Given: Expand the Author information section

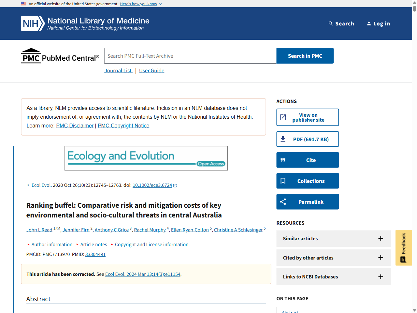Looking at the screenshot, I should (x=52, y=244).
